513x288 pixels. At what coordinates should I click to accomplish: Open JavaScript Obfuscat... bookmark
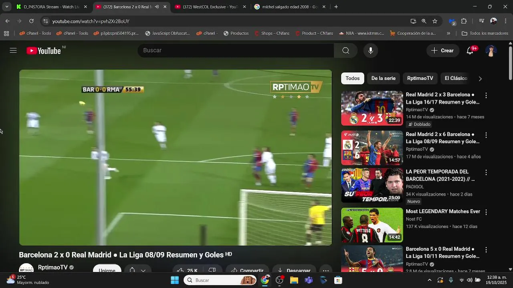[x=167, y=33]
